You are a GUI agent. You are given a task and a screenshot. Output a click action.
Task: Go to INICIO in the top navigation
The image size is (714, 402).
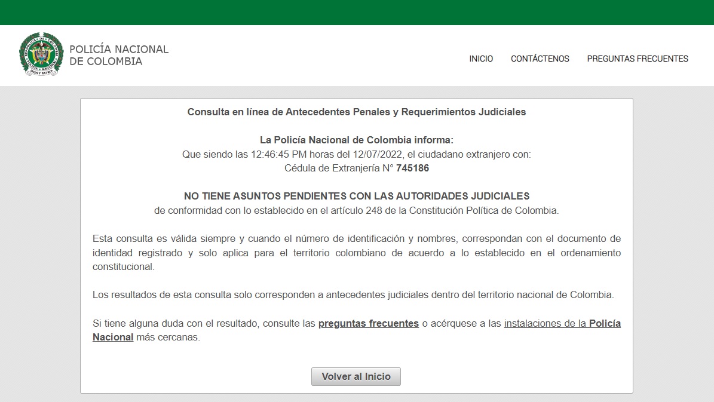pyautogui.click(x=481, y=59)
